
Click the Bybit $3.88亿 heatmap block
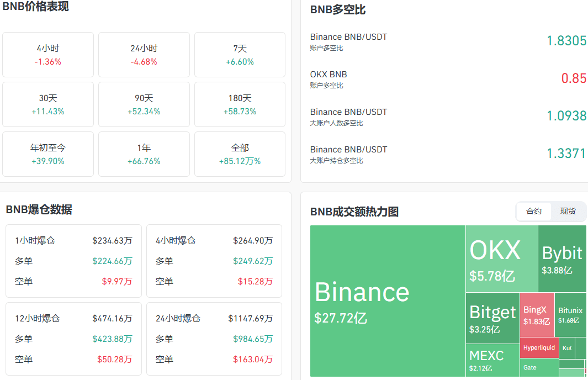tap(562, 259)
